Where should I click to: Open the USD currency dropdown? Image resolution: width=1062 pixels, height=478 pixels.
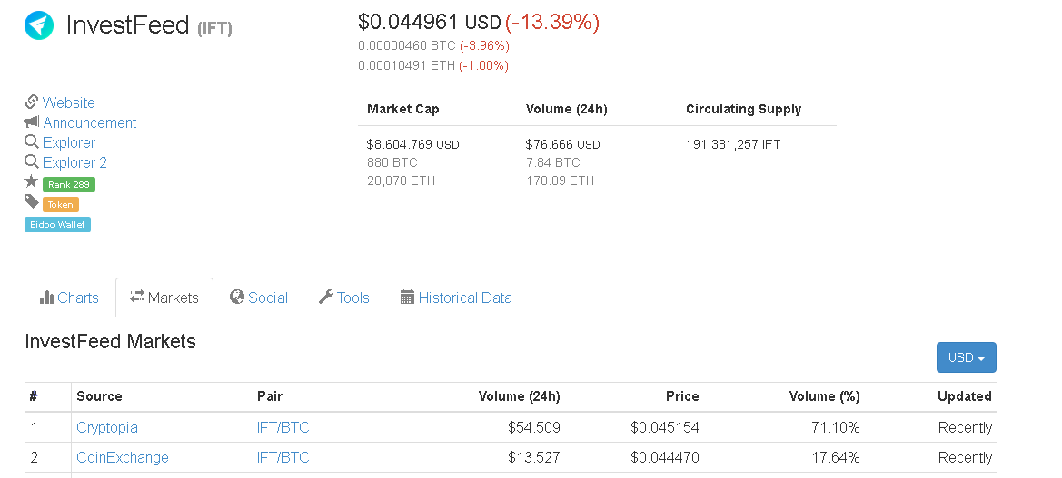(966, 357)
